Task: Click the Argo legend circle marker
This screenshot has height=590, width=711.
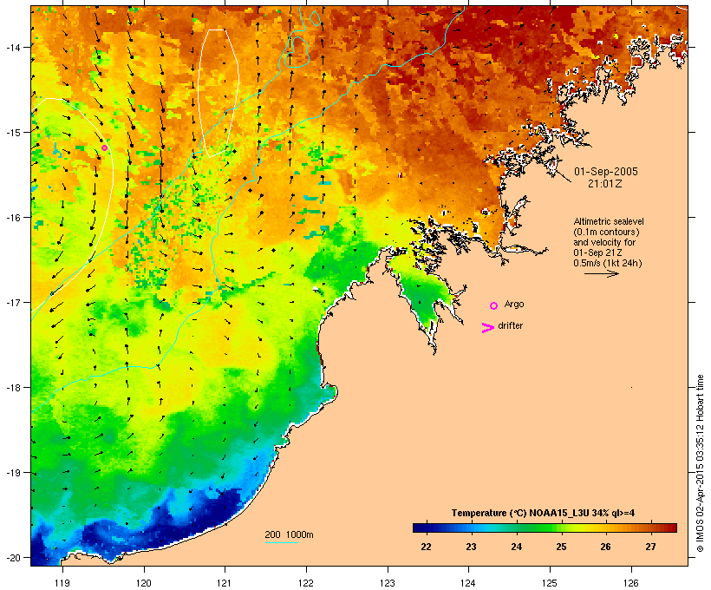Action: 494,306
